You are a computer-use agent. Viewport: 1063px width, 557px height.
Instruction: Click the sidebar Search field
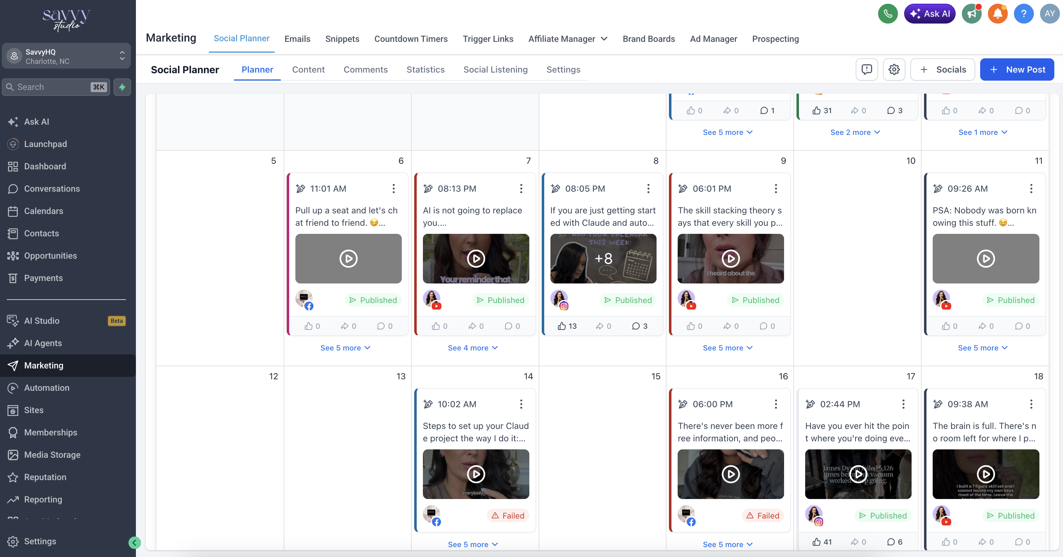[x=56, y=87]
